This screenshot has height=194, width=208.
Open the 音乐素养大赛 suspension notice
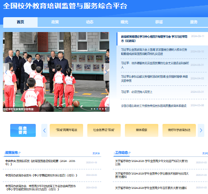[x=151, y=188]
